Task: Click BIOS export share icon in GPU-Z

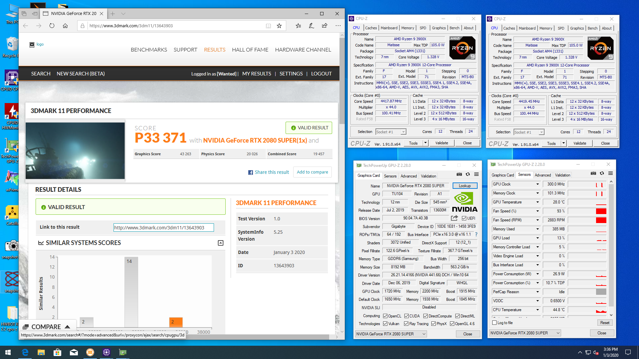Action: click(x=454, y=218)
